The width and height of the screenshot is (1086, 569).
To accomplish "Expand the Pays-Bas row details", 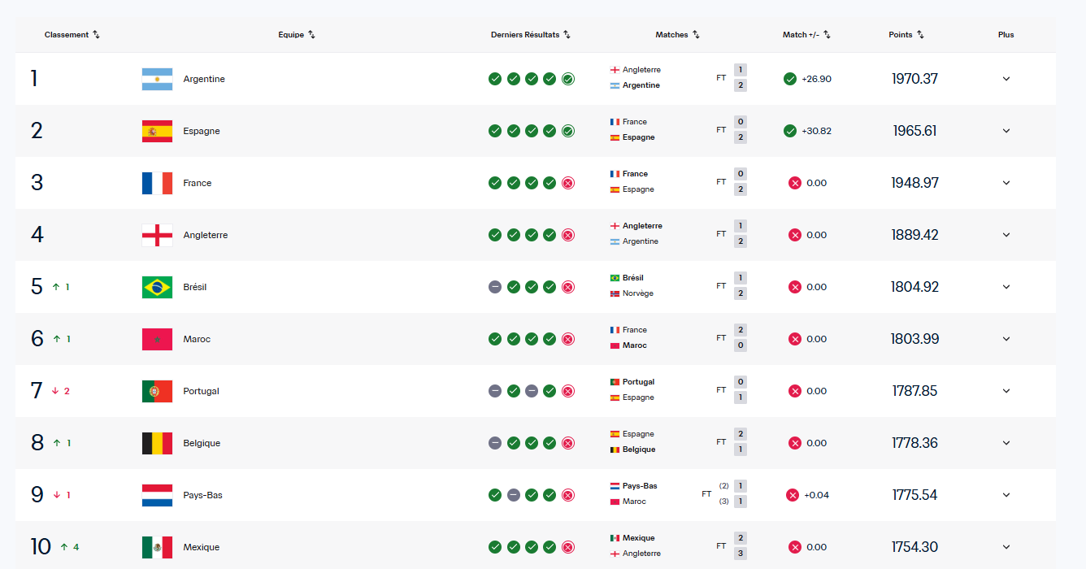I will pos(1006,495).
